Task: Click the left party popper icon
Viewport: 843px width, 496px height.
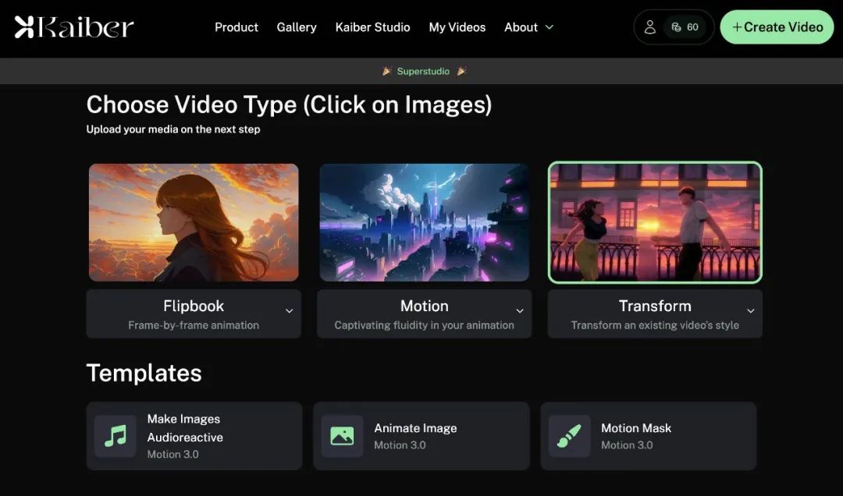Action: pyautogui.click(x=386, y=71)
